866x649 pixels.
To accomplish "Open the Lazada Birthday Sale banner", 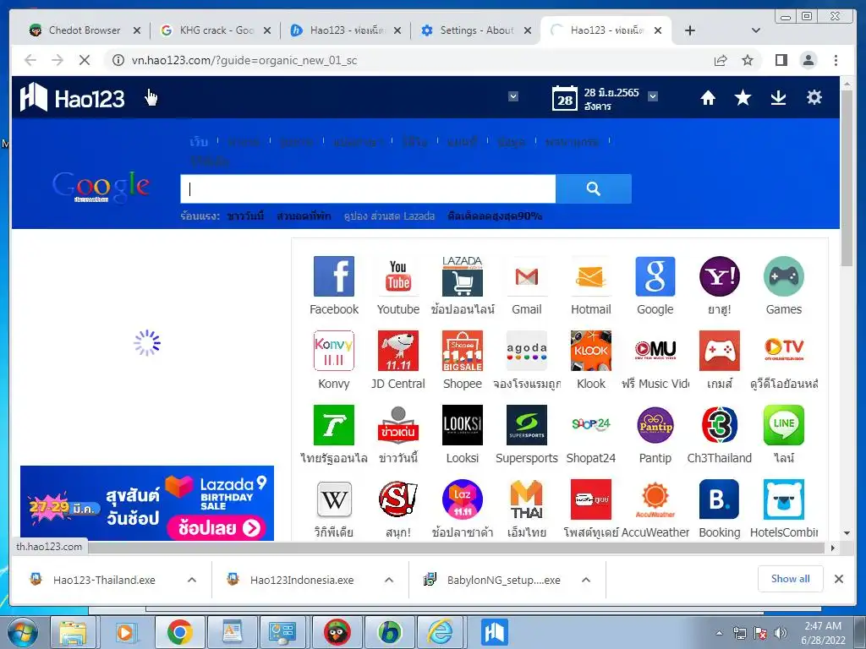I will [147, 503].
